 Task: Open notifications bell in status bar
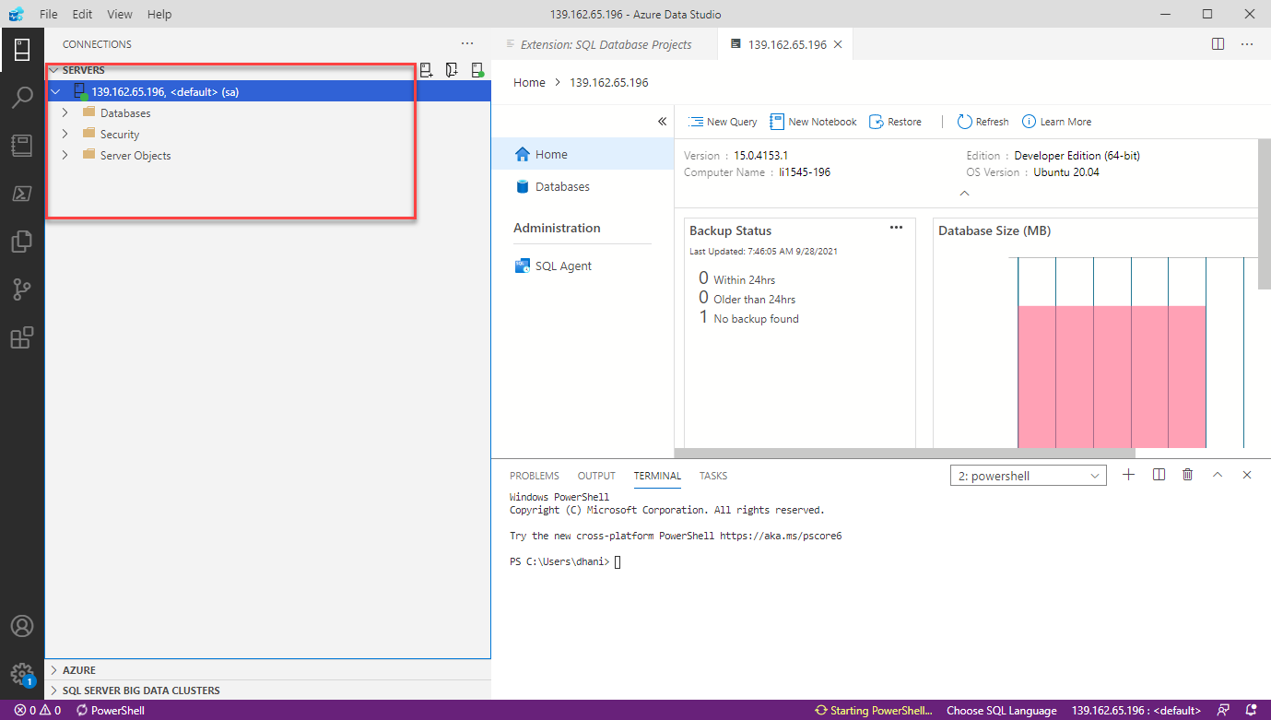[1251, 711]
